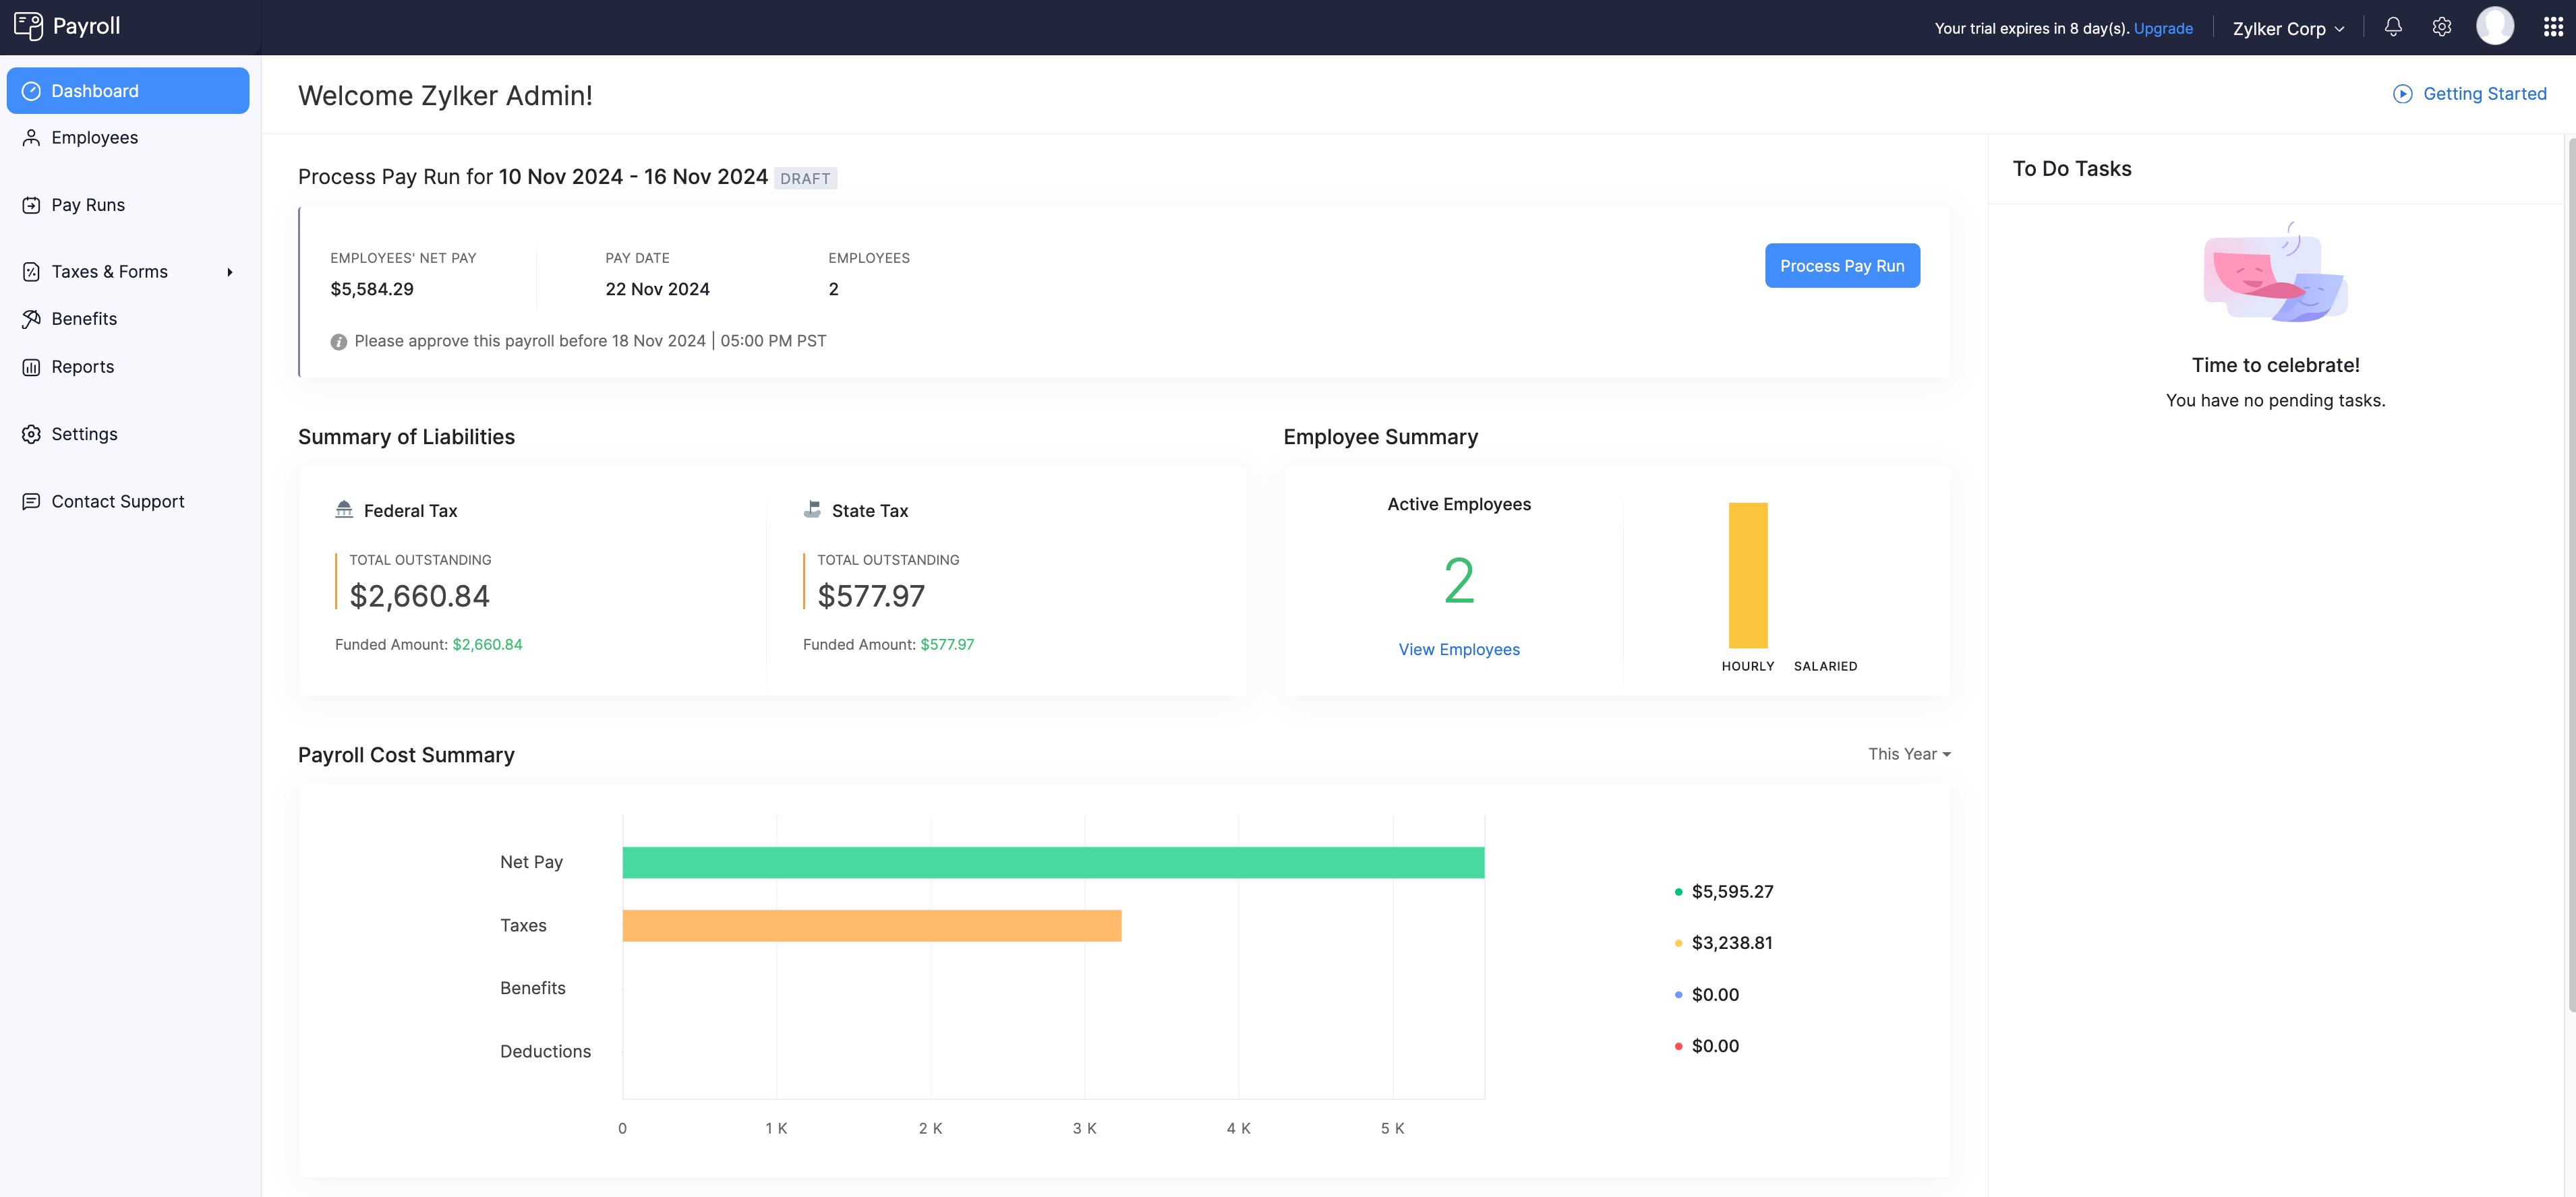Image resolution: width=2576 pixels, height=1197 pixels.
Task: Click the info icon next to payroll approval note
Action: click(339, 341)
